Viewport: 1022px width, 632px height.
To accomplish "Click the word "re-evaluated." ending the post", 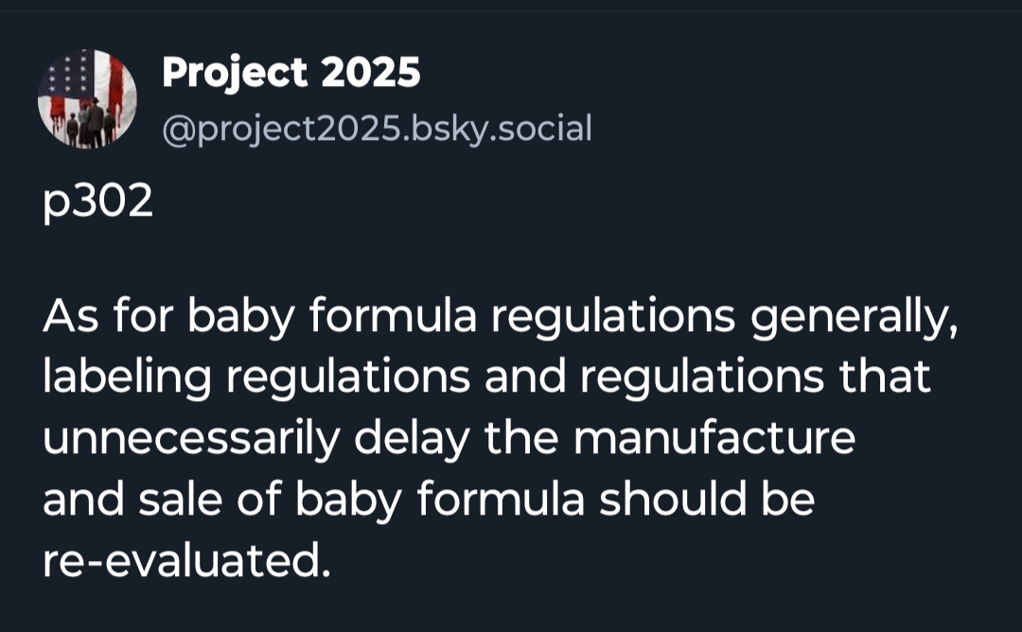I will 186,562.
